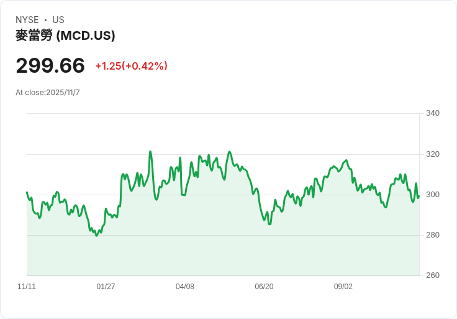This screenshot has height=319, width=457.
Task: Click the 06/20 date axis label
Action: (x=264, y=287)
